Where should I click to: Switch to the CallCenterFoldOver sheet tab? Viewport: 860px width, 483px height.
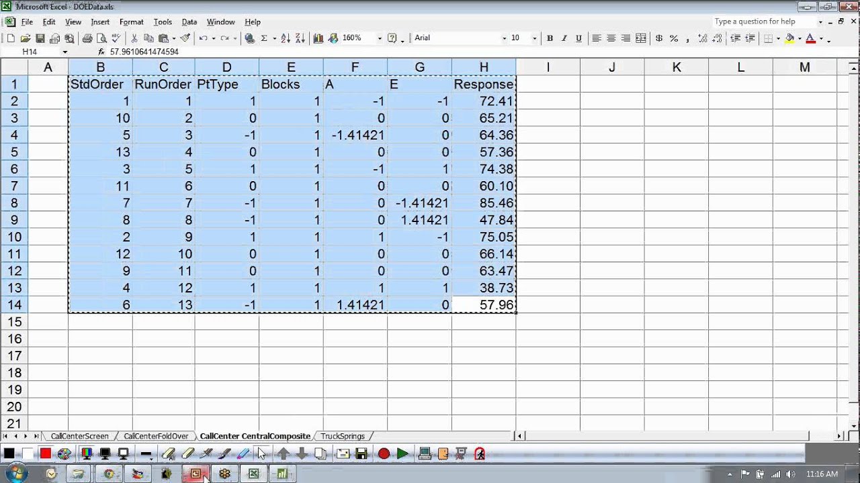(156, 436)
